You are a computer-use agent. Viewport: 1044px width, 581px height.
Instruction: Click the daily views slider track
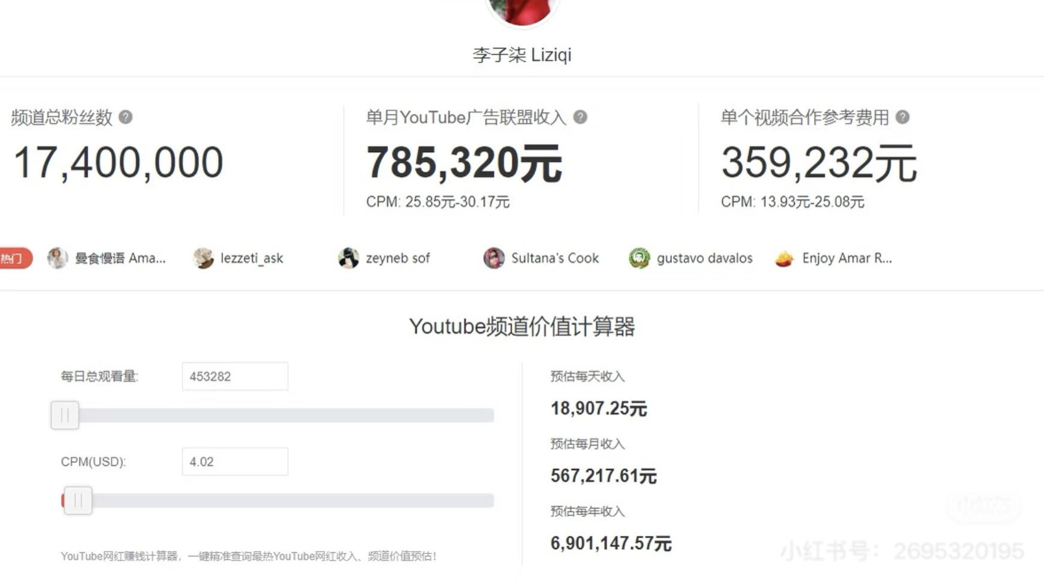tap(288, 415)
